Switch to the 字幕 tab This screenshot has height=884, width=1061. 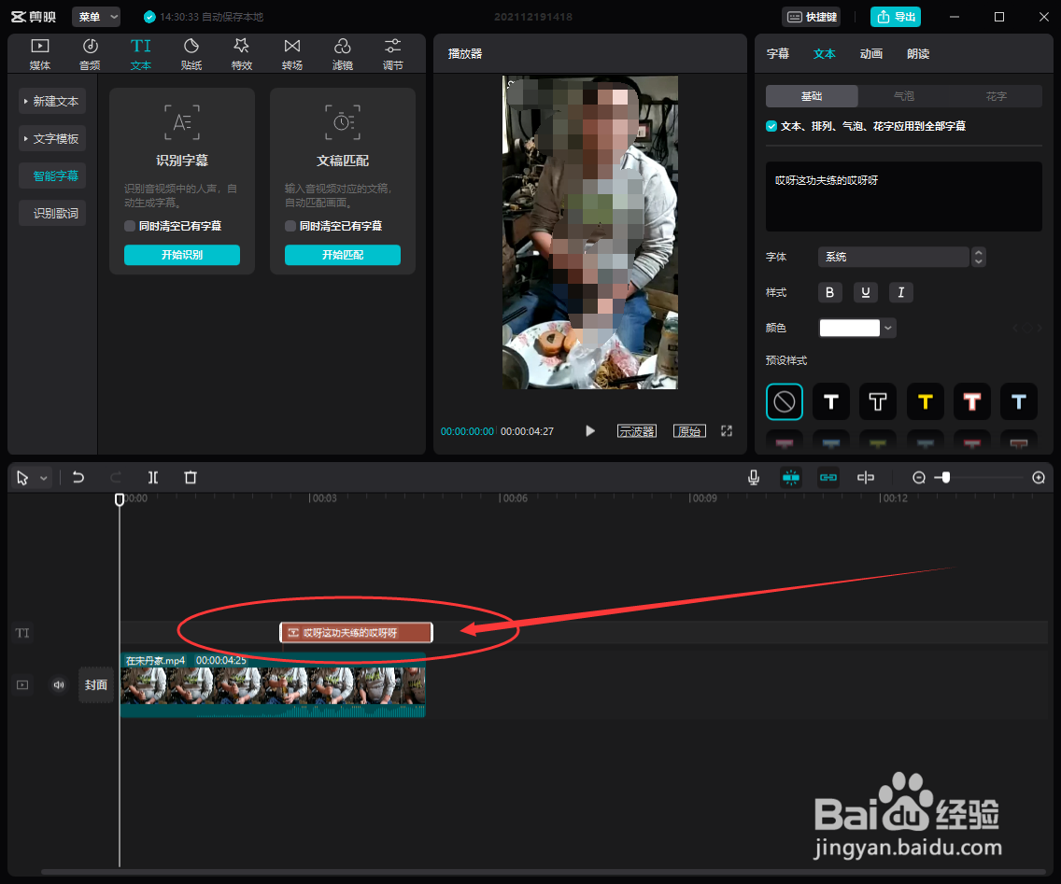[777, 54]
